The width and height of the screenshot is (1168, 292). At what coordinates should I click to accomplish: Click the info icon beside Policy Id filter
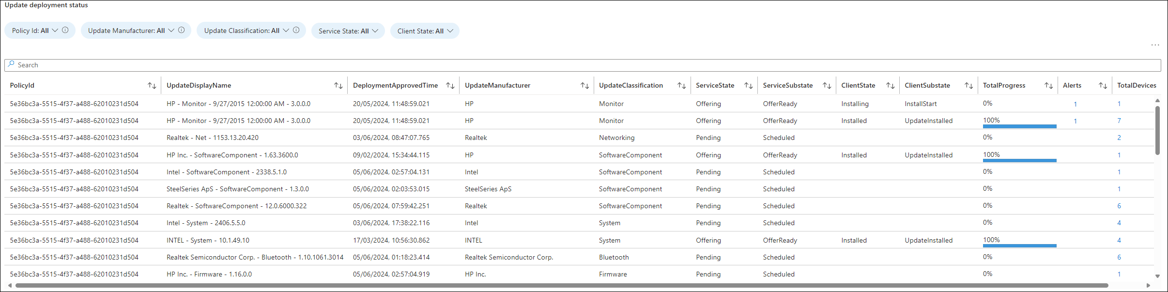65,30
